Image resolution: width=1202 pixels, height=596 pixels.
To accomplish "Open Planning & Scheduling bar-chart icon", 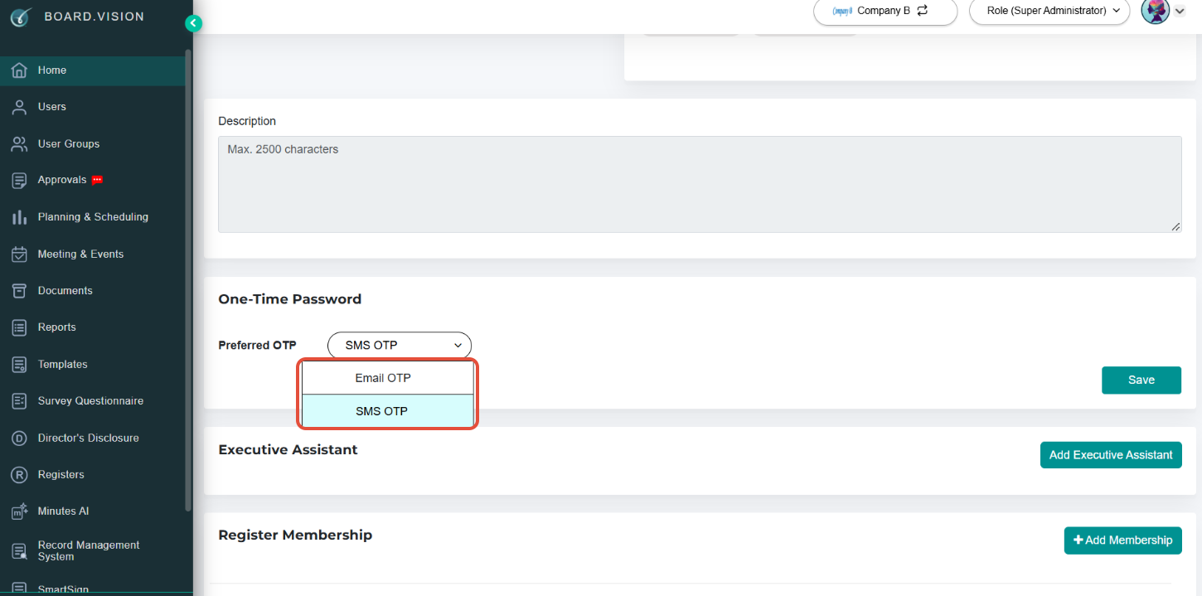I will [x=19, y=217].
